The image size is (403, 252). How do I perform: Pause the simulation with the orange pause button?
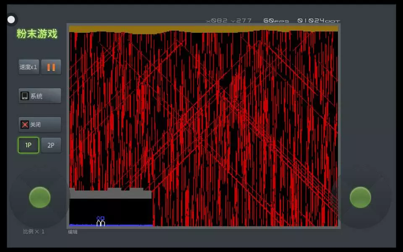[51, 67]
